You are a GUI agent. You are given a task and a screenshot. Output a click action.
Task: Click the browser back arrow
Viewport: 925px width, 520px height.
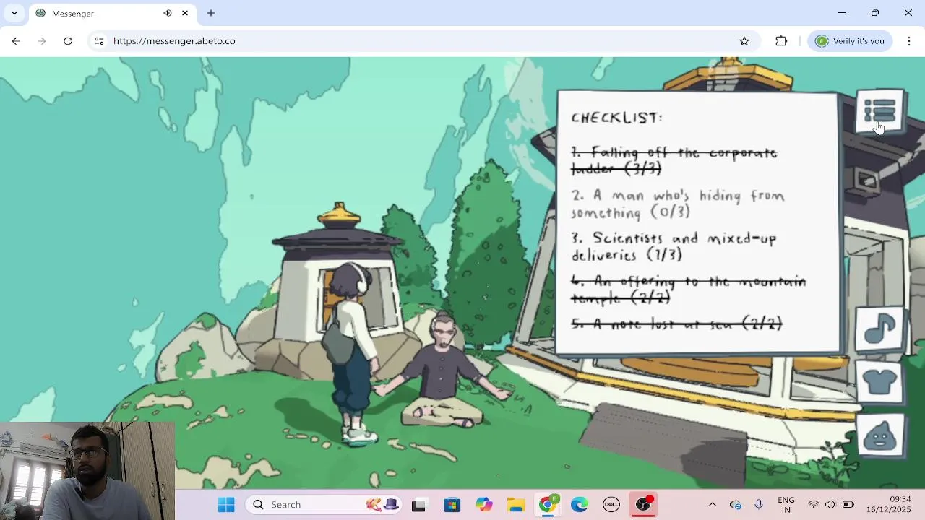[16, 41]
